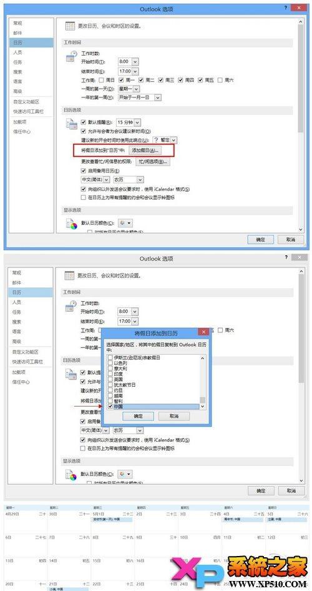This screenshot has height=591, width=312.
Task: Click the scrollbar thumb in holiday list
Action: (x=202, y=400)
